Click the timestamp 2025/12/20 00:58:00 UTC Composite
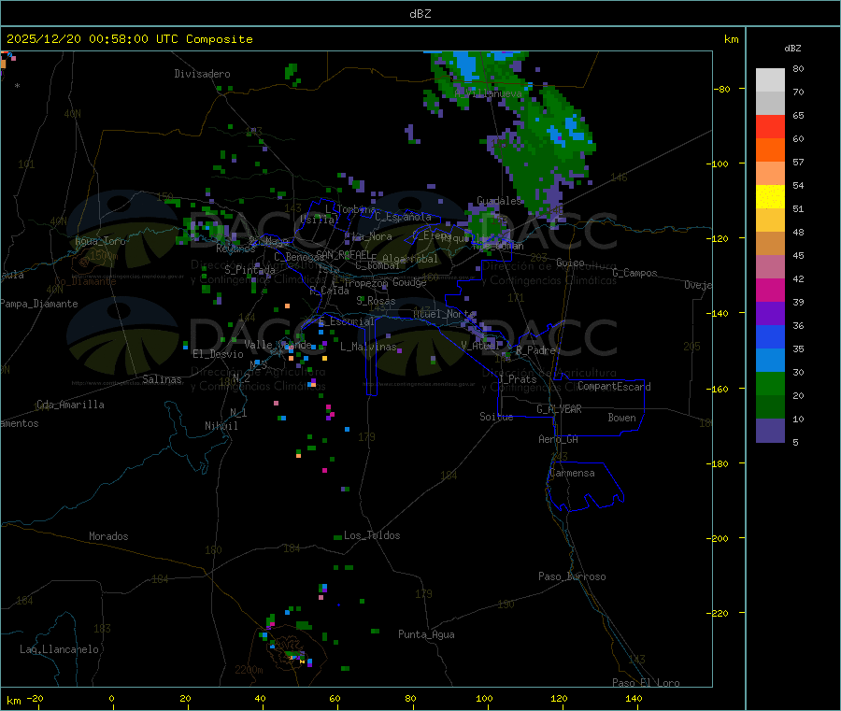Image resolution: width=841 pixels, height=711 pixels. 129,39
